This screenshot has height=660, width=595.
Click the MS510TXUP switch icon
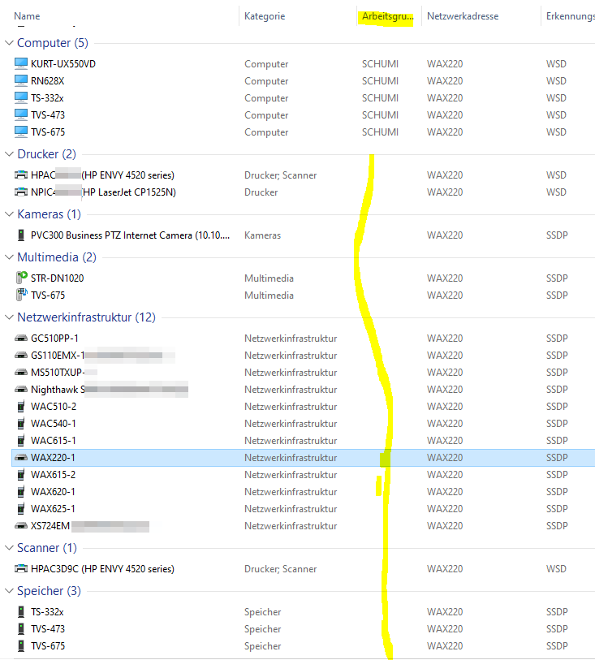tap(21, 372)
